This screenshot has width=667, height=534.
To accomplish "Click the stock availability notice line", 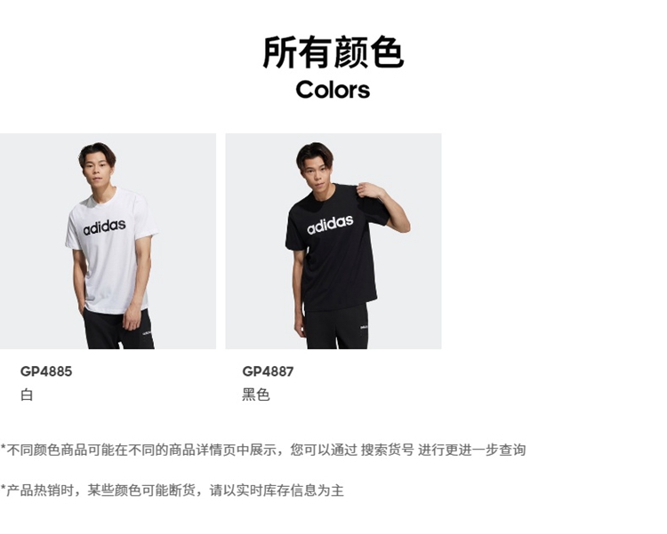I will (172, 490).
